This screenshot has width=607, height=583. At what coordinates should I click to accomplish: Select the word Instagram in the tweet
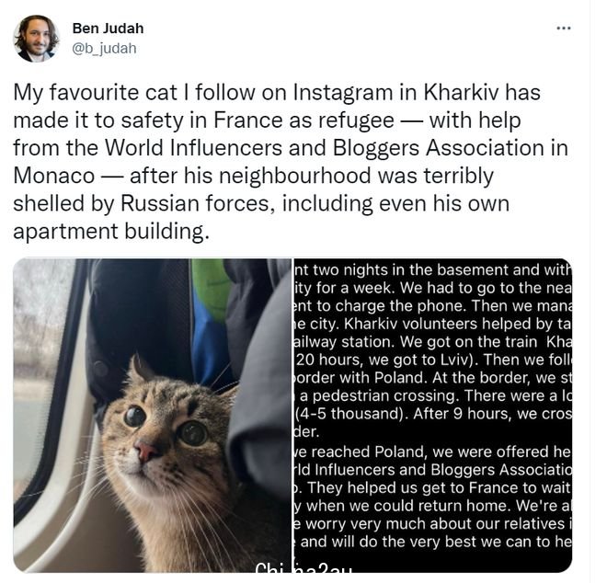tap(343, 93)
